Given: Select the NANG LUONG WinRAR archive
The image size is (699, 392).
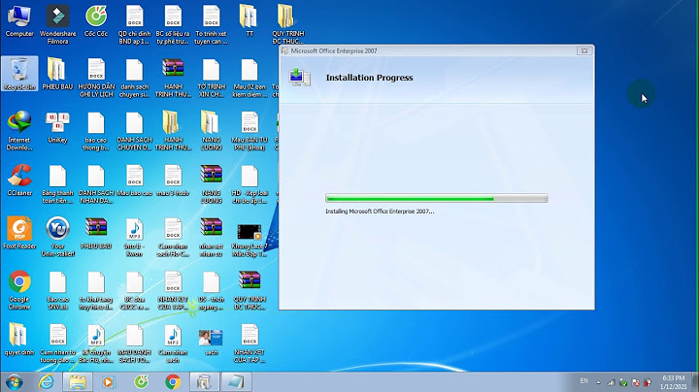Looking at the screenshot, I should click(x=211, y=184).
